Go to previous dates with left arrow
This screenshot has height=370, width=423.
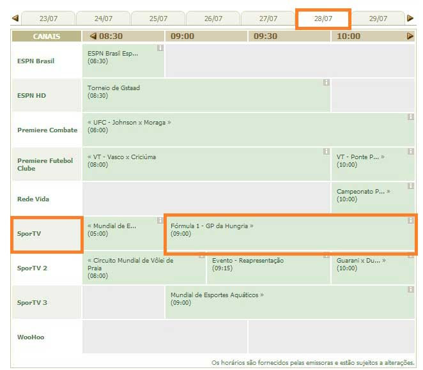[15, 19]
